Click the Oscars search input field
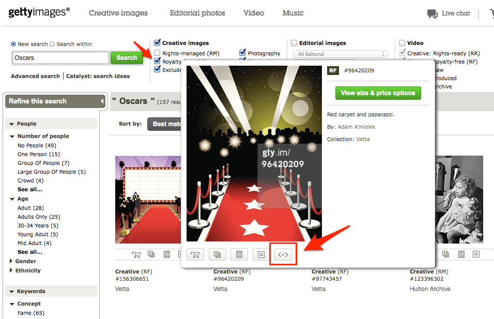 coord(60,58)
